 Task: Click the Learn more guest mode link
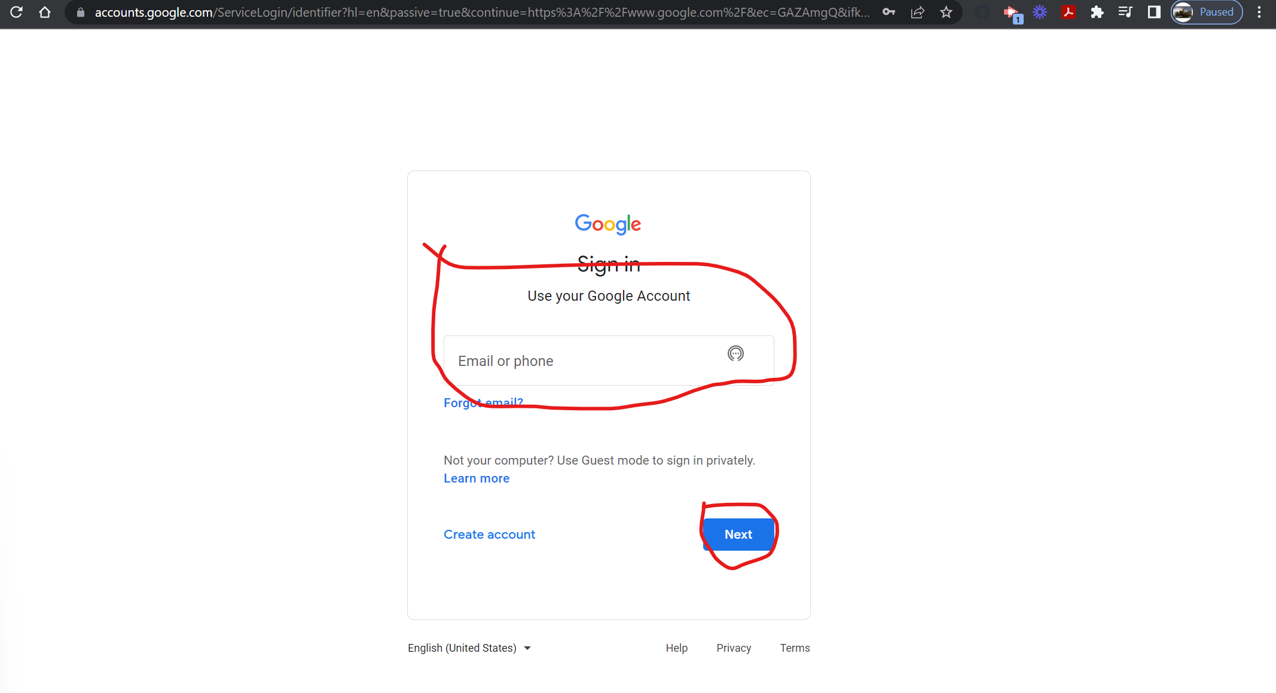(476, 478)
